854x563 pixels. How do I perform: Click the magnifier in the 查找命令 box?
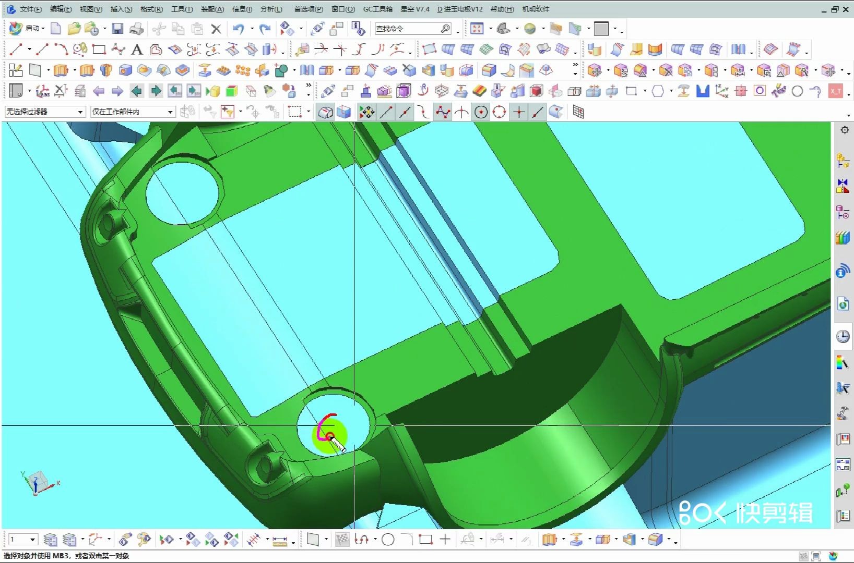[445, 29]
